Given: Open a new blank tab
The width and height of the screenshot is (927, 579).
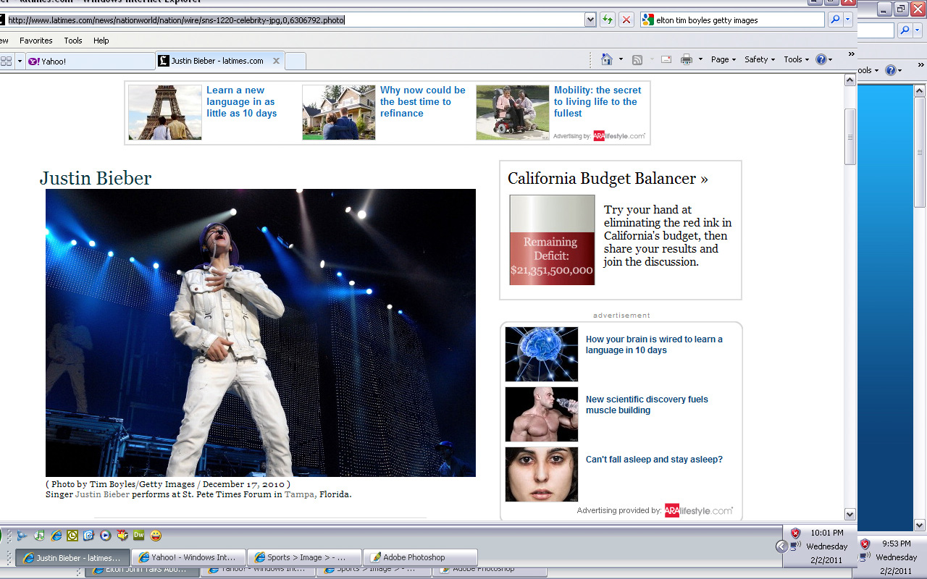Looking at the screenshot, I should coord(295,61).
